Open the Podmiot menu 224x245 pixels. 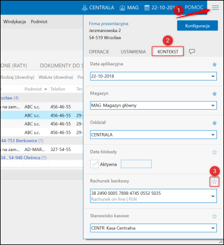[39, 22]
